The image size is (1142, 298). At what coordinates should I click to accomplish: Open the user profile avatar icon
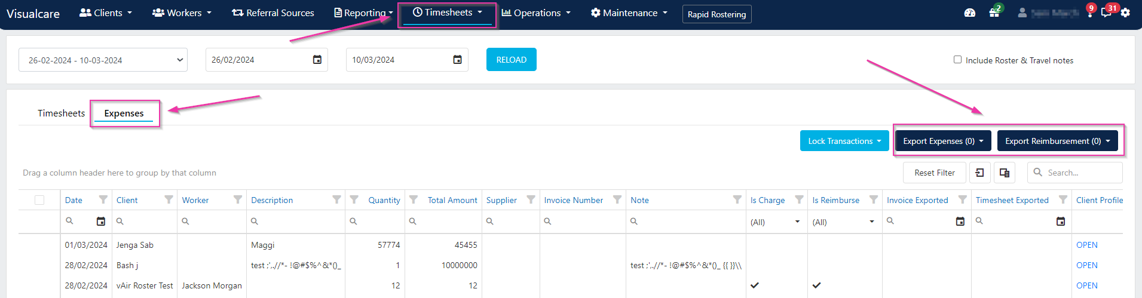coord(1022,13)
